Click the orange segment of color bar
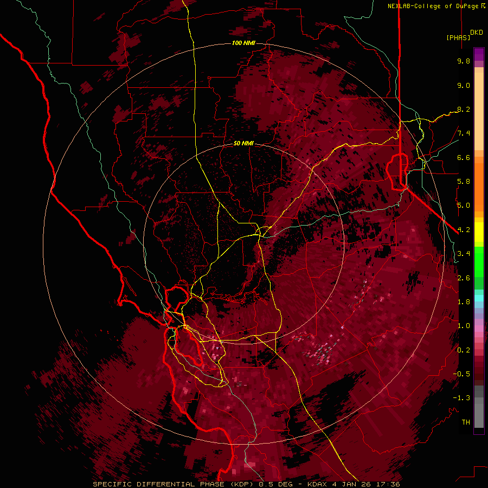Viewport: 488px width, 488px height. coord(479,184)
